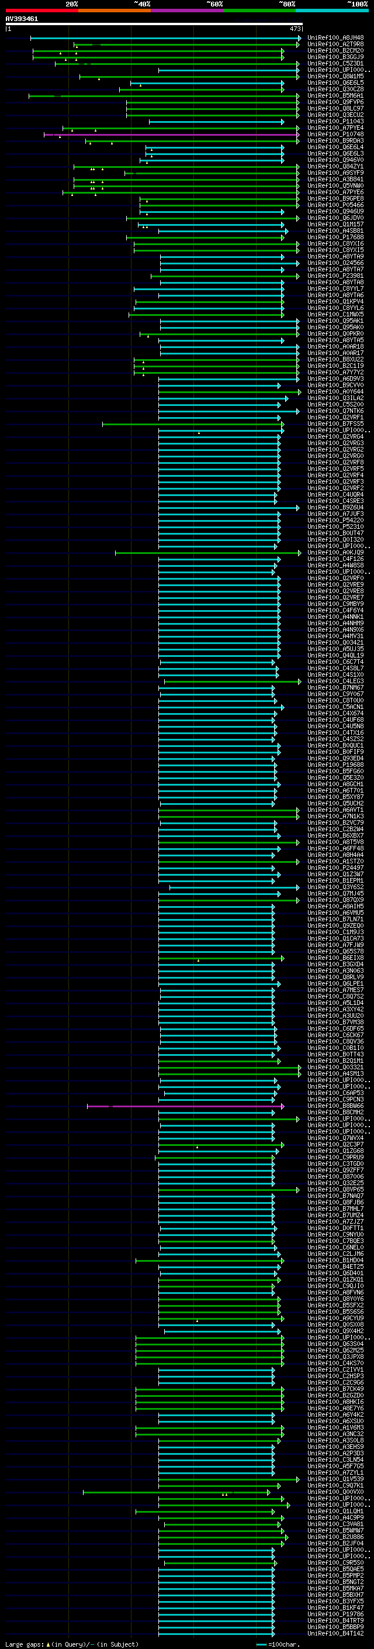Open hit UniRef100_A2T9R8
The height and width of the screenshot is (1649, 374).
335,44
